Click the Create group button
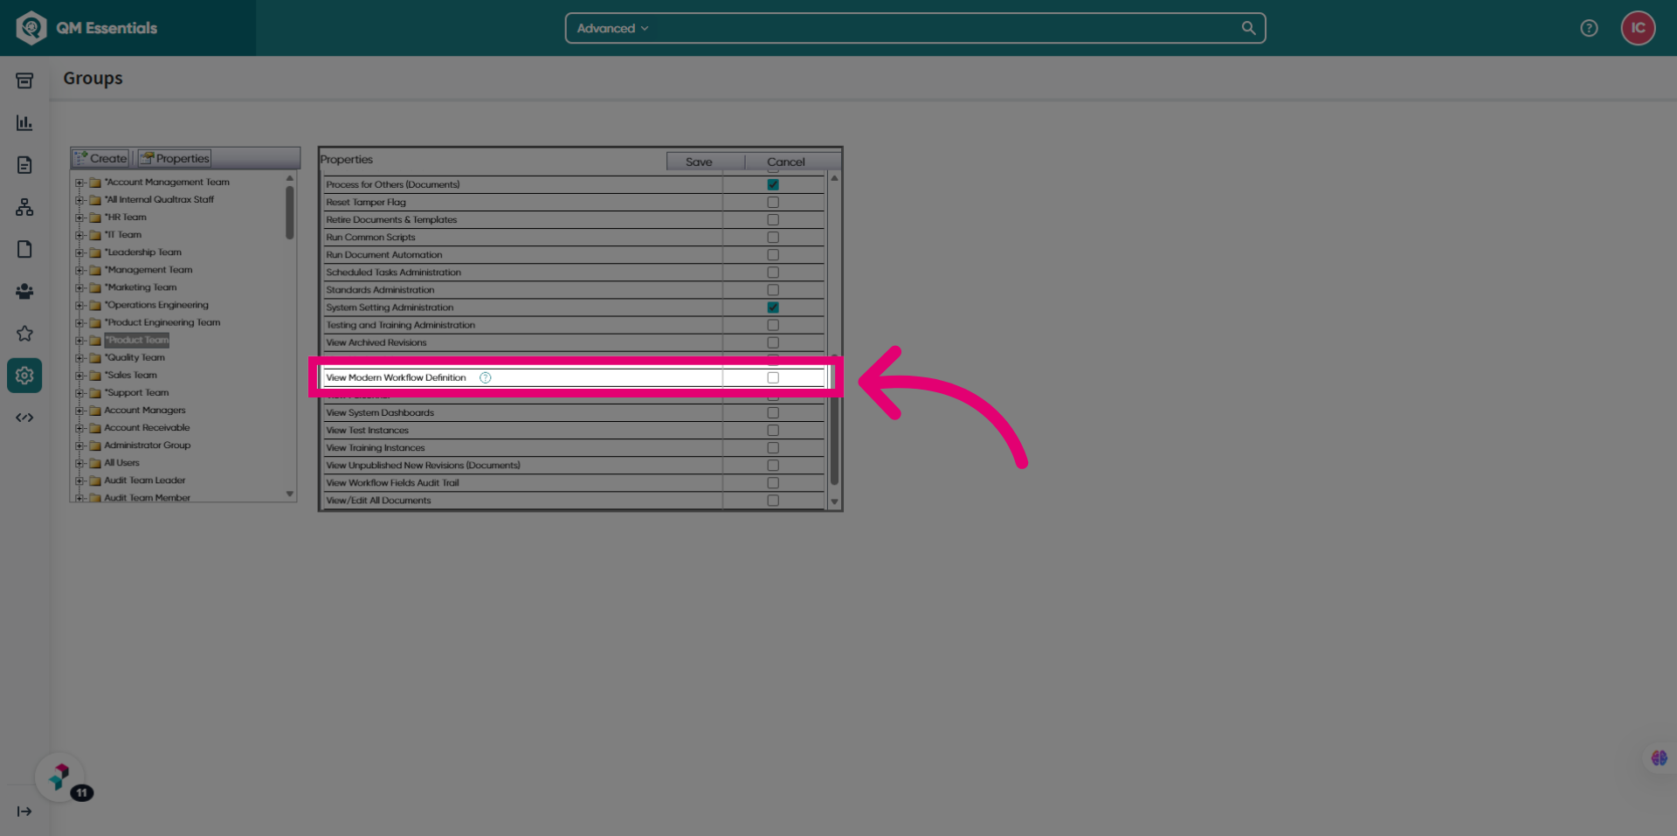The image size is (1677, 836). tap(101, 158)
